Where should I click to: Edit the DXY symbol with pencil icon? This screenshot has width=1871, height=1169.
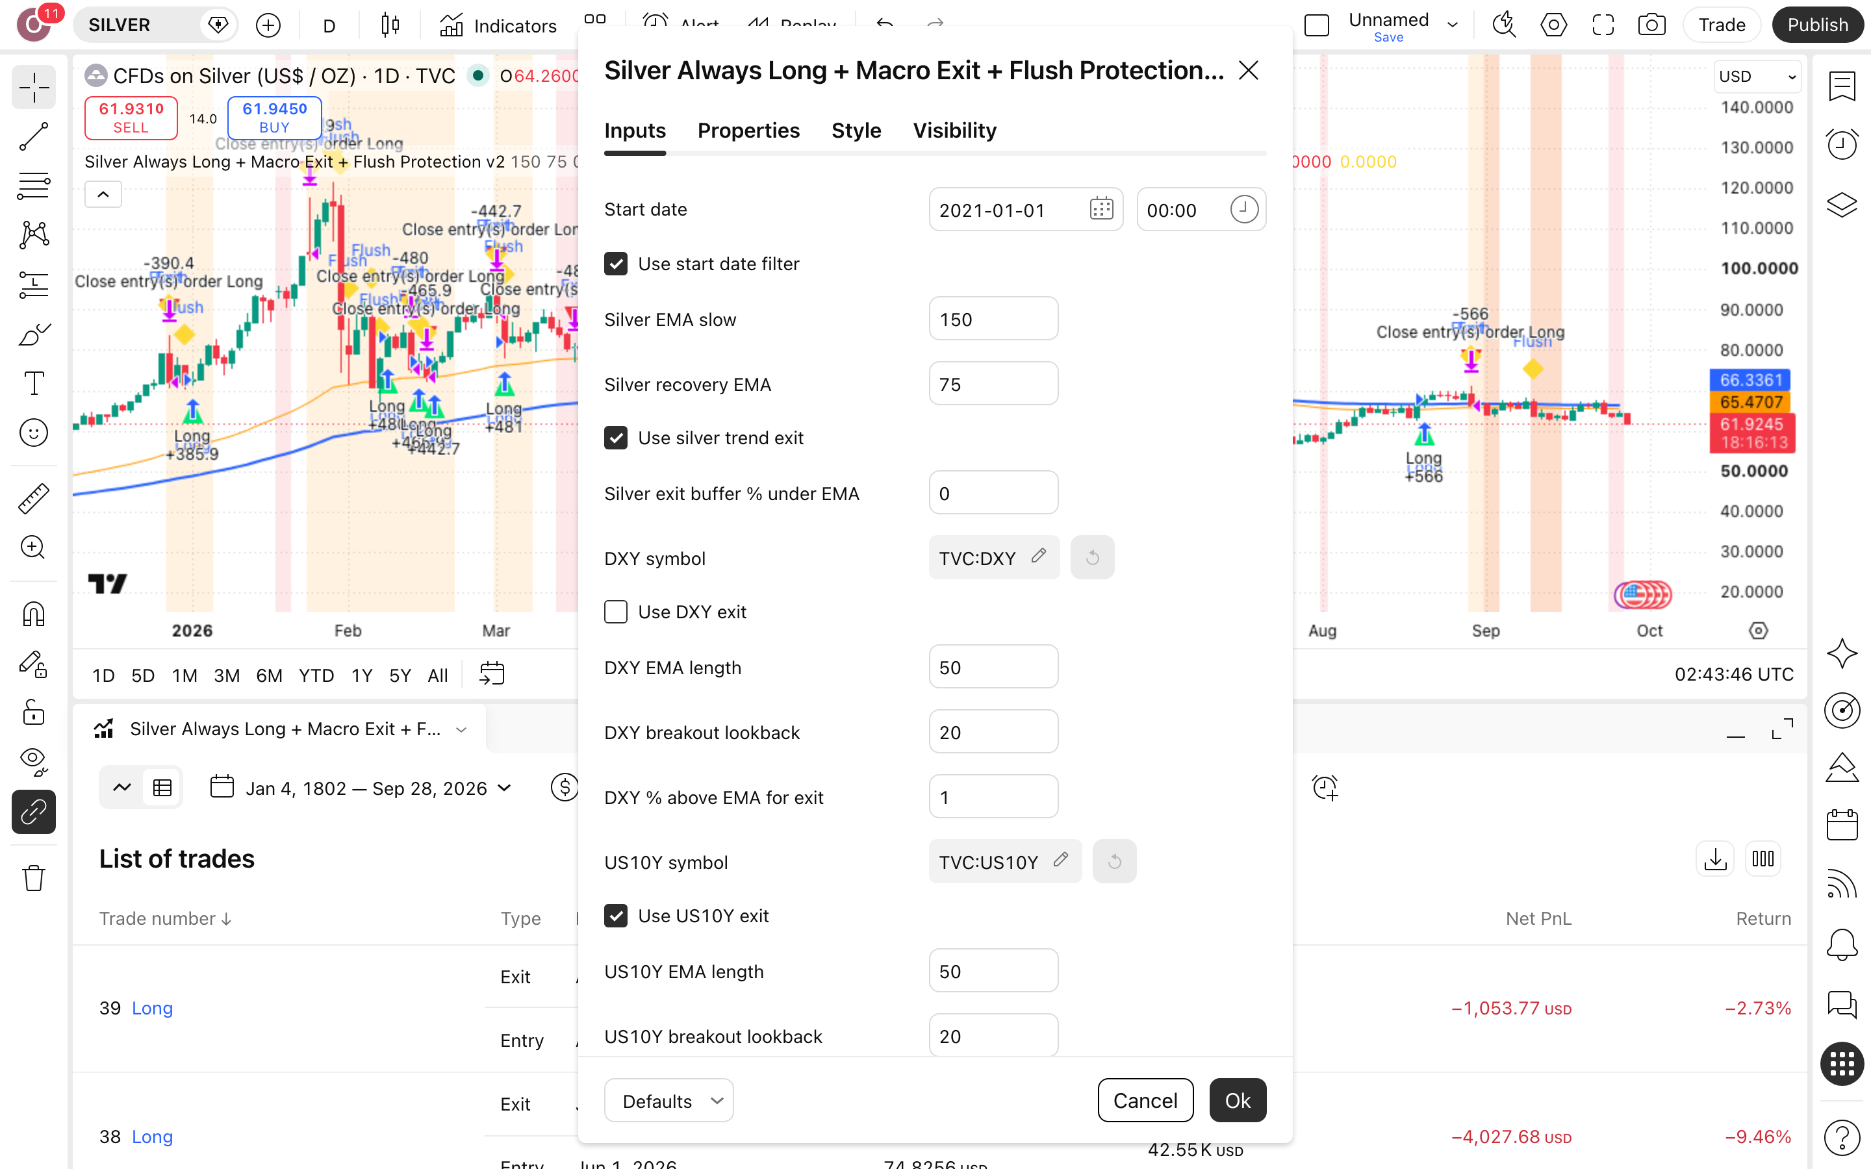coord(1038,557)
